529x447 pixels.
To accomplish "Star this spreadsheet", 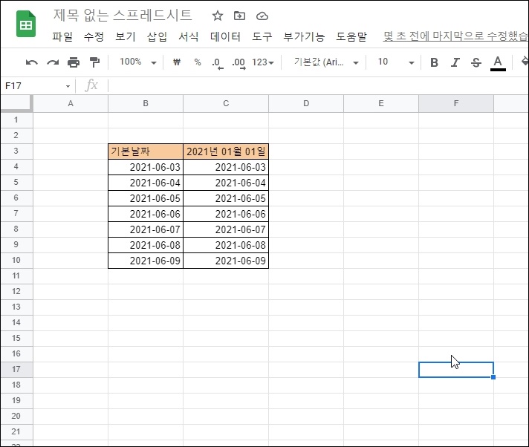I will tap(218, 16).
